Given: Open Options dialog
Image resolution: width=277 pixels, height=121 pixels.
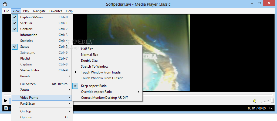Looking at the screenshot, I should click(42, 117).
